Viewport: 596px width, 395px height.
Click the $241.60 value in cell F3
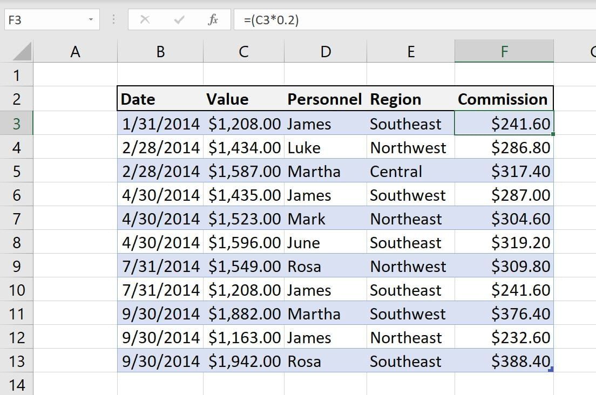tap(504, 124)
